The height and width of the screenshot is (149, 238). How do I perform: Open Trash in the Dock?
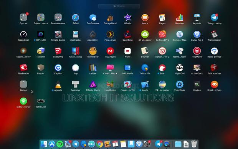coord(194,144)
